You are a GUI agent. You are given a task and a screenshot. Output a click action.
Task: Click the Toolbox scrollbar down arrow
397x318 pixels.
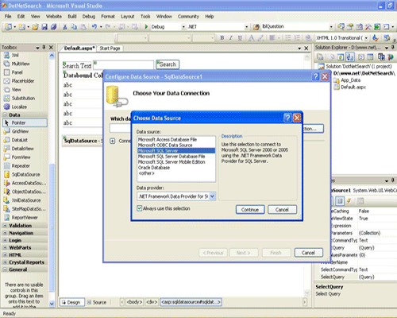52,304
